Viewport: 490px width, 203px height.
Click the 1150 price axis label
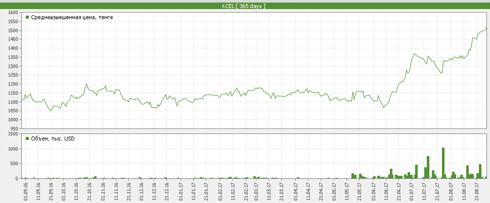tap(14, 93)
